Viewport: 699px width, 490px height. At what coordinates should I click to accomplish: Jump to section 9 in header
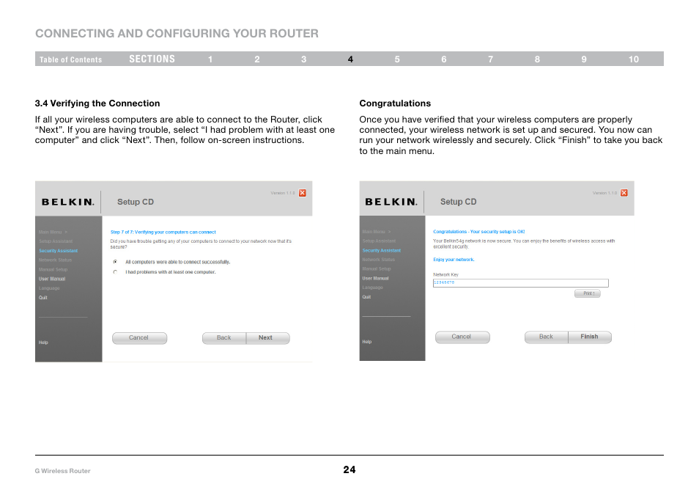(x=584, y=59)
